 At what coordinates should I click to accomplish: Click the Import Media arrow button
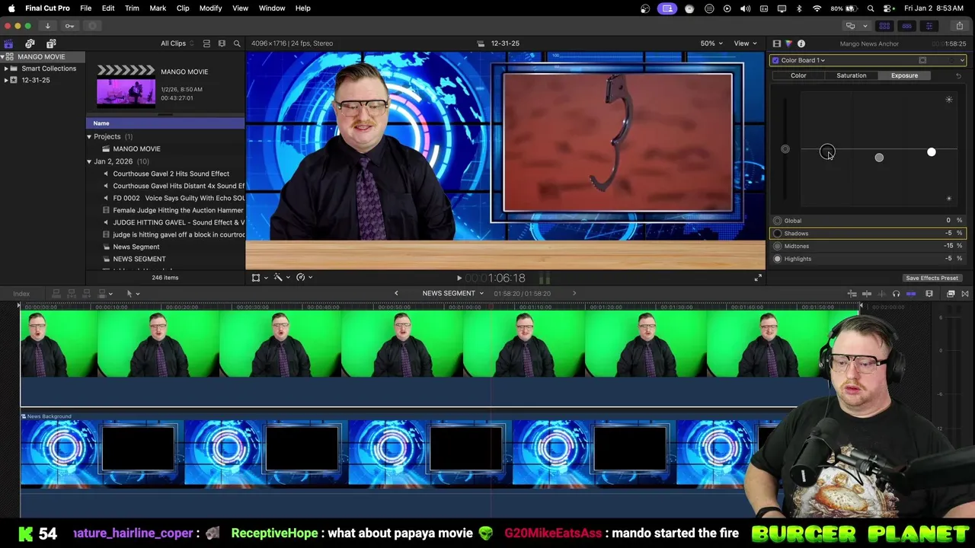coord(47,26)
